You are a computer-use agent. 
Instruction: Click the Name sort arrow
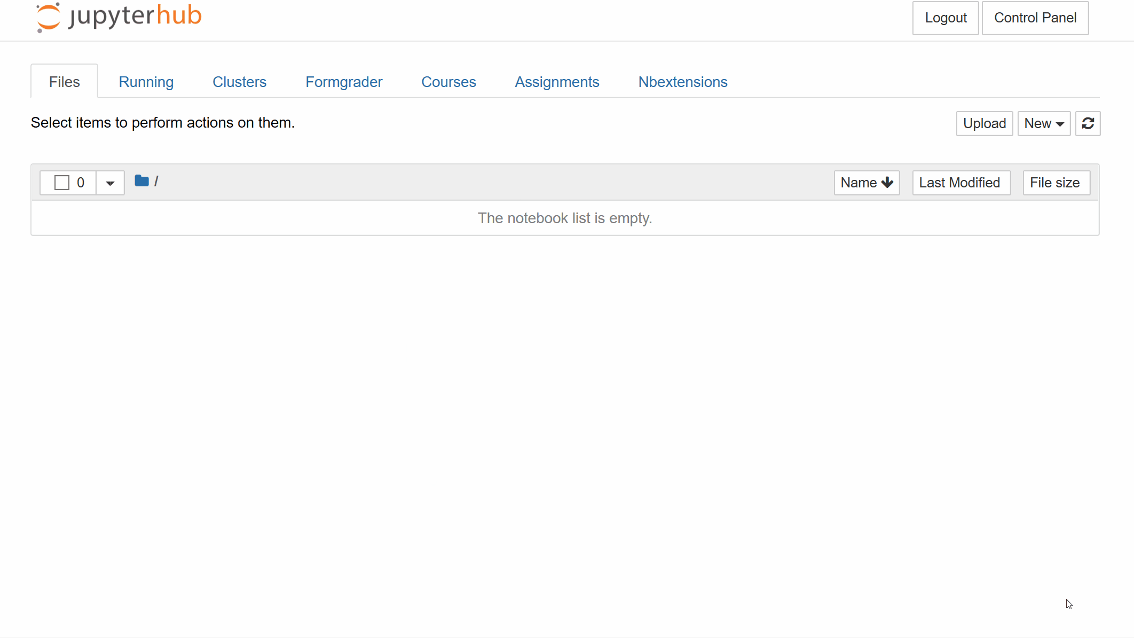click(887, 183)
